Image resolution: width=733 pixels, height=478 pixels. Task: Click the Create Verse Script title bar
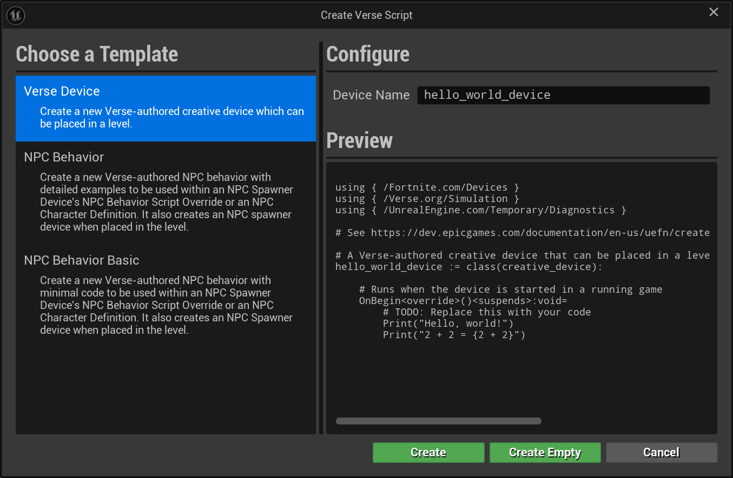coord(366,15)
